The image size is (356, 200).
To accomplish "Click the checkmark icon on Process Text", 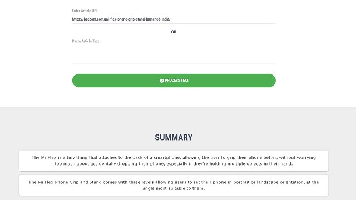I will pos(161,81).
